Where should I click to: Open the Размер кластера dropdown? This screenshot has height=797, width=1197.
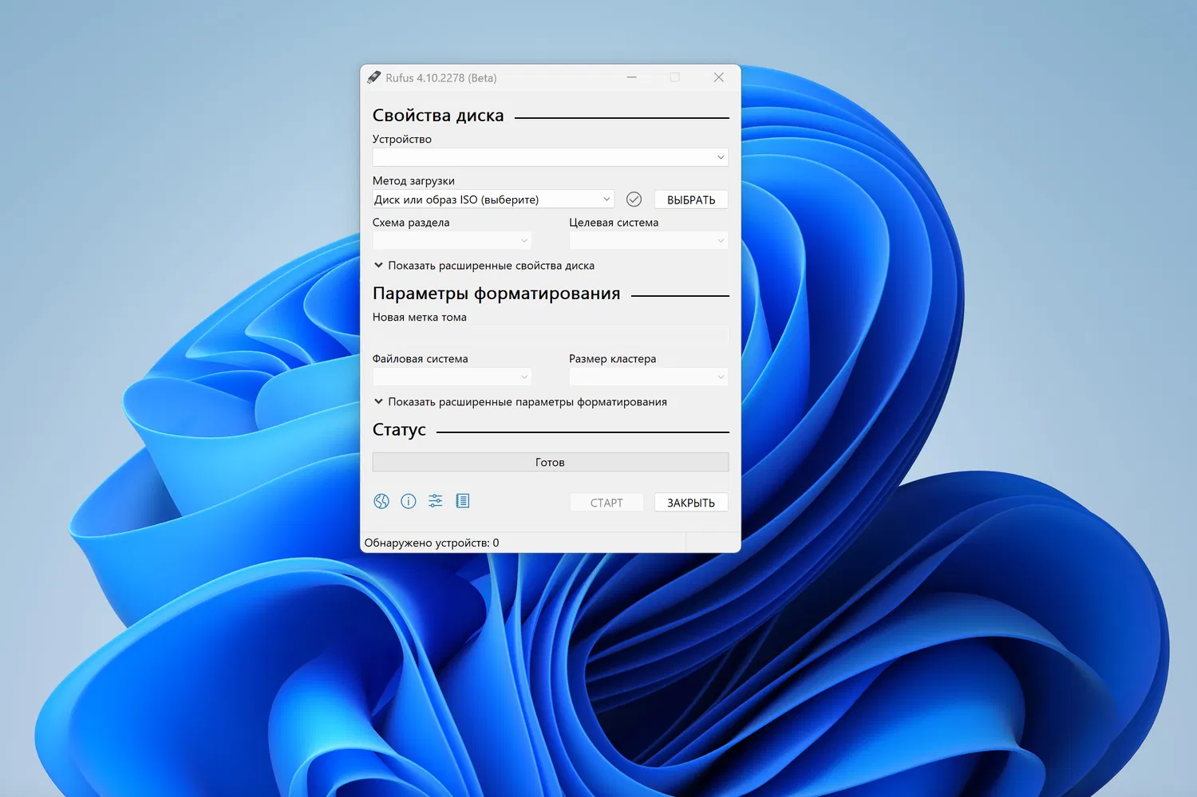[x=648, y=377]
